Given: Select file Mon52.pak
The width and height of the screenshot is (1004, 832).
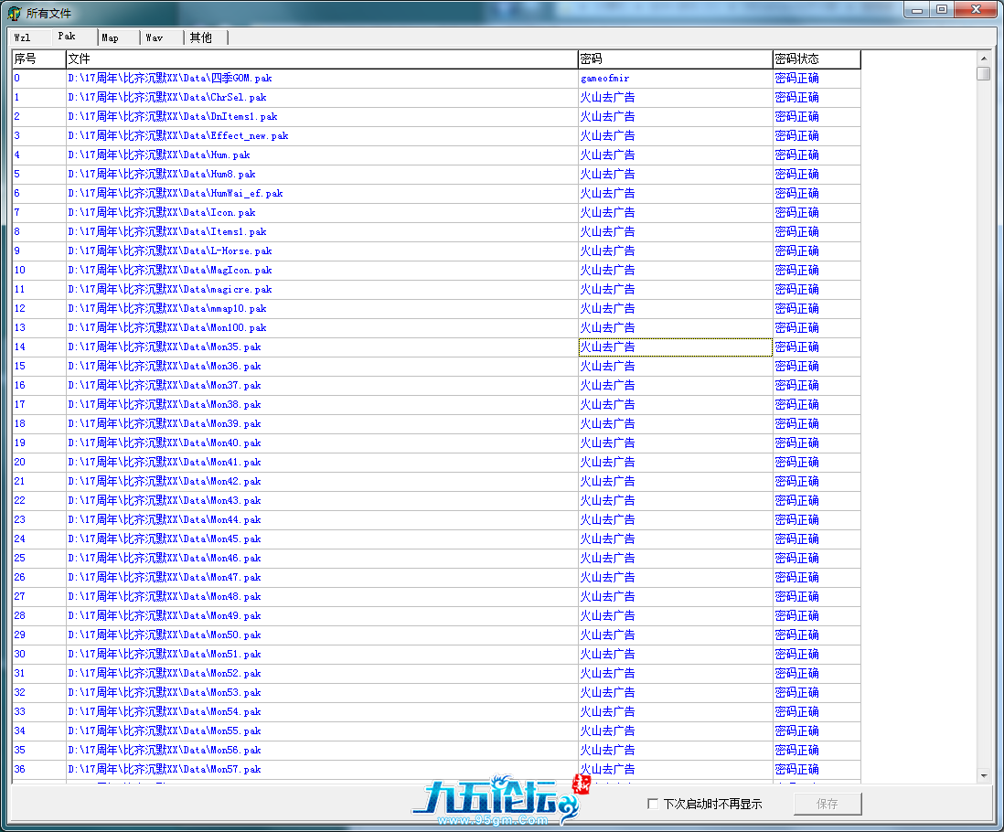Looking at the screenshot, I should click(322, 673).
